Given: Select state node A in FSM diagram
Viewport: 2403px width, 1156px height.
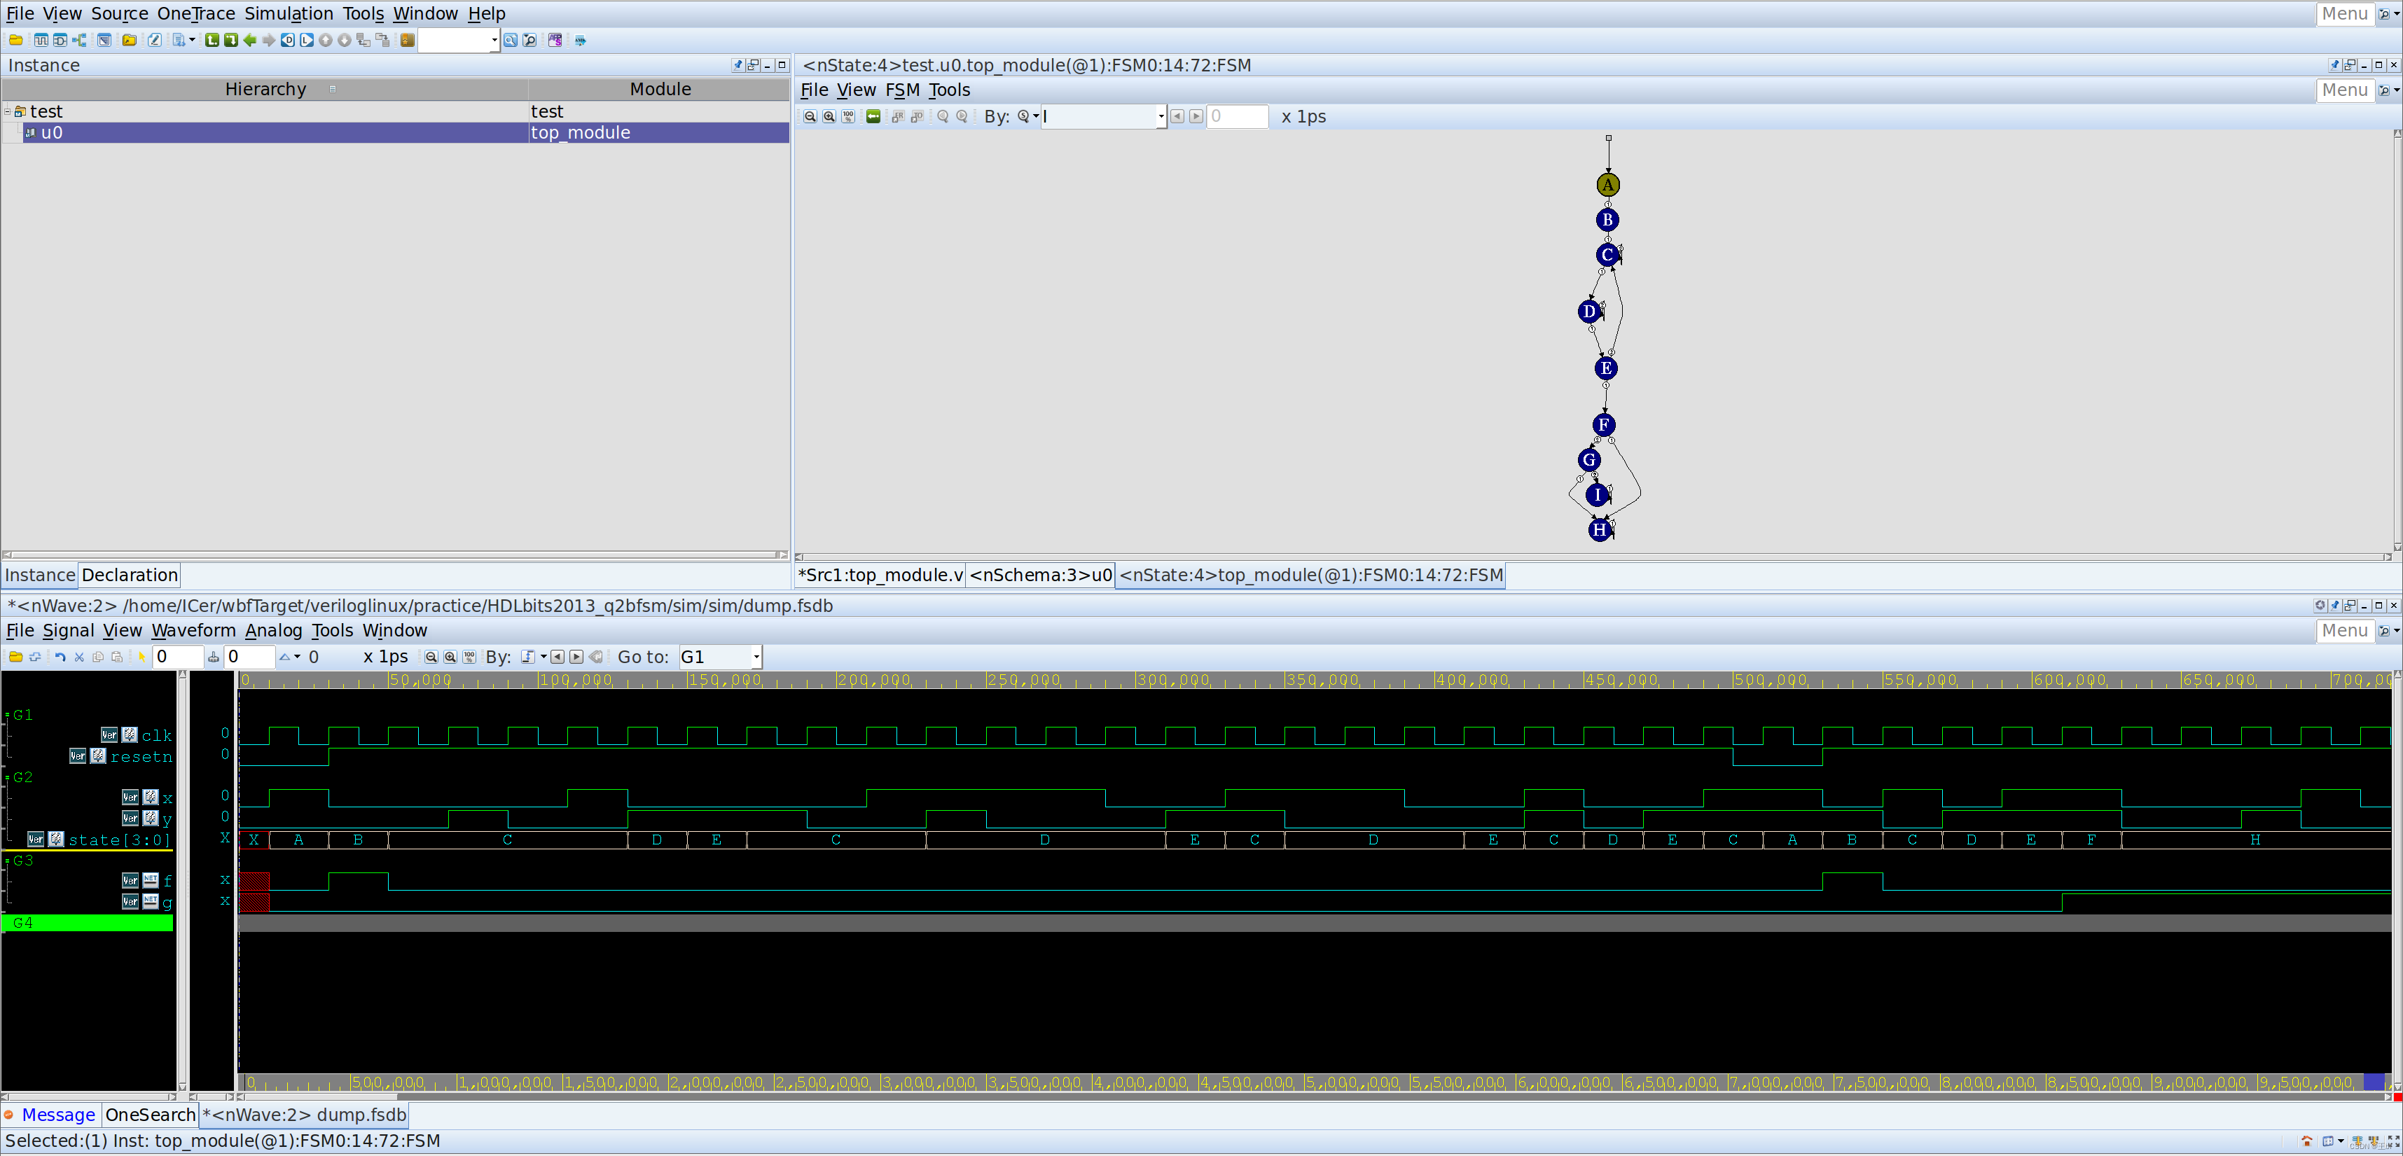Looking at the screenshot, I should click(1607, 185).
